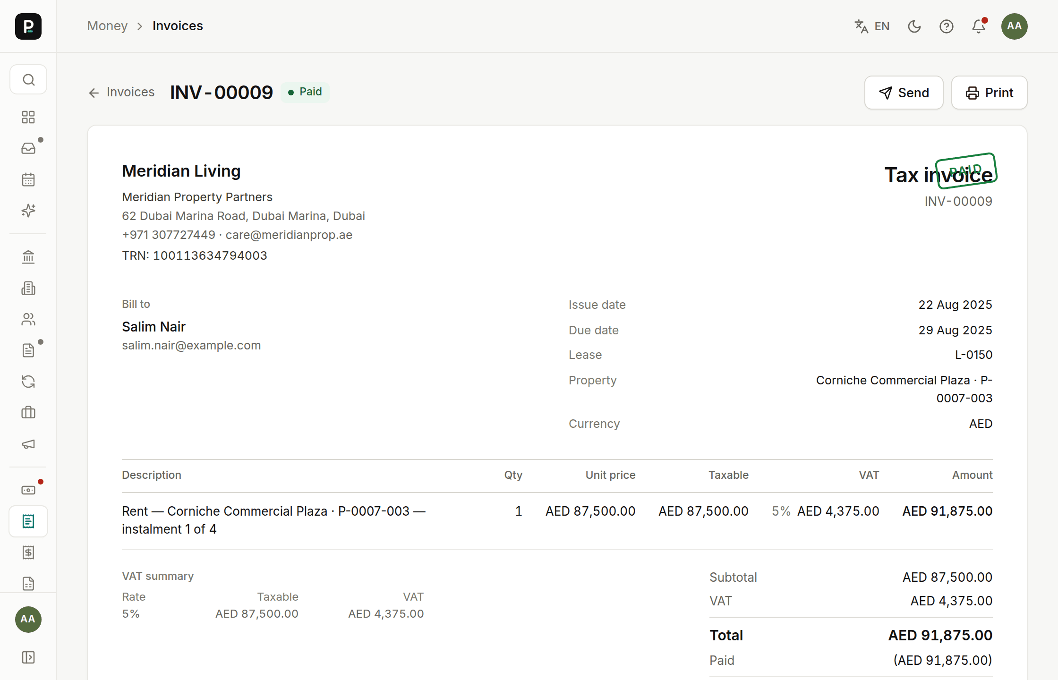This screenshot has height=680, width=1058.
Task: Open the dashboard grid icon
Action: tap(28, 117)
